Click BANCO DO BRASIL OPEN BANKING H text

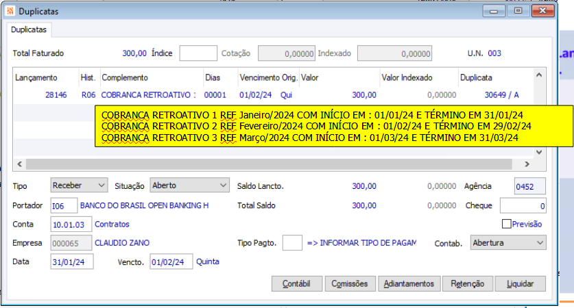click(144, 206)
